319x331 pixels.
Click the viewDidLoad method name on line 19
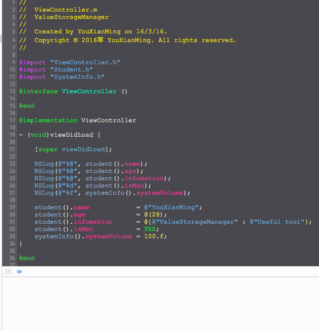click(x=71, y=135)
